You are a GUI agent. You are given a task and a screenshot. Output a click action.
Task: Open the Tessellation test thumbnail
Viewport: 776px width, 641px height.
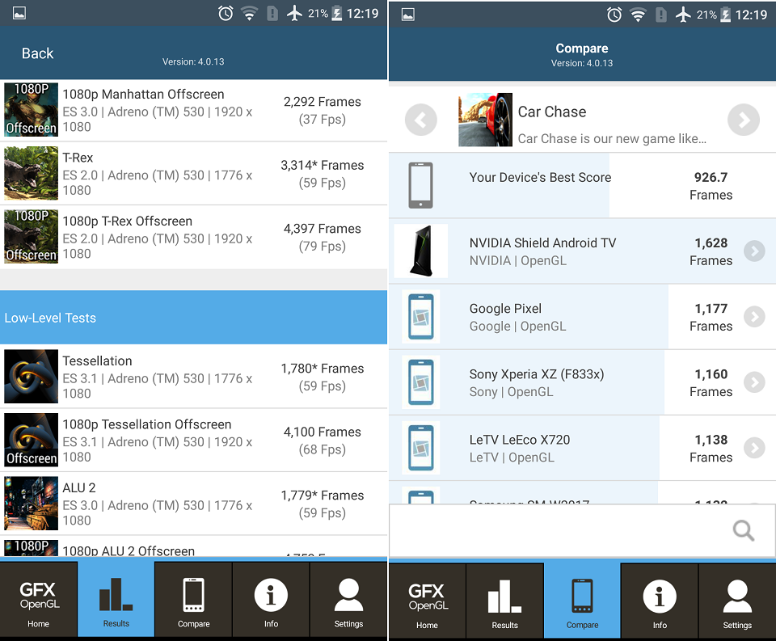click(x=32, y=376)
